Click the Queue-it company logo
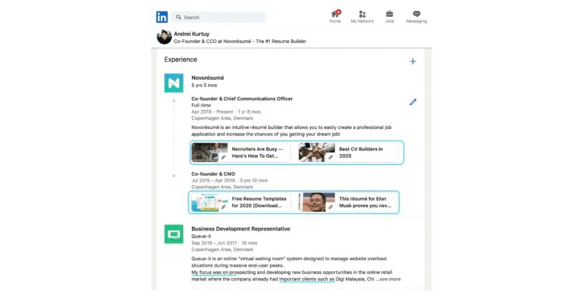The height and width of the screenshot is (303, 561). tap(174, 234)
